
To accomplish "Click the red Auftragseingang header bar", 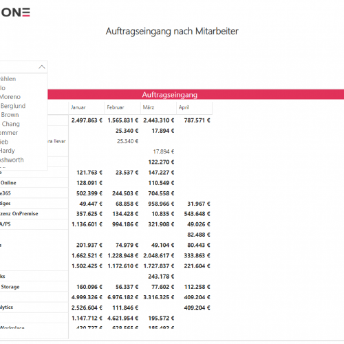I will click(x=170, y=95).
